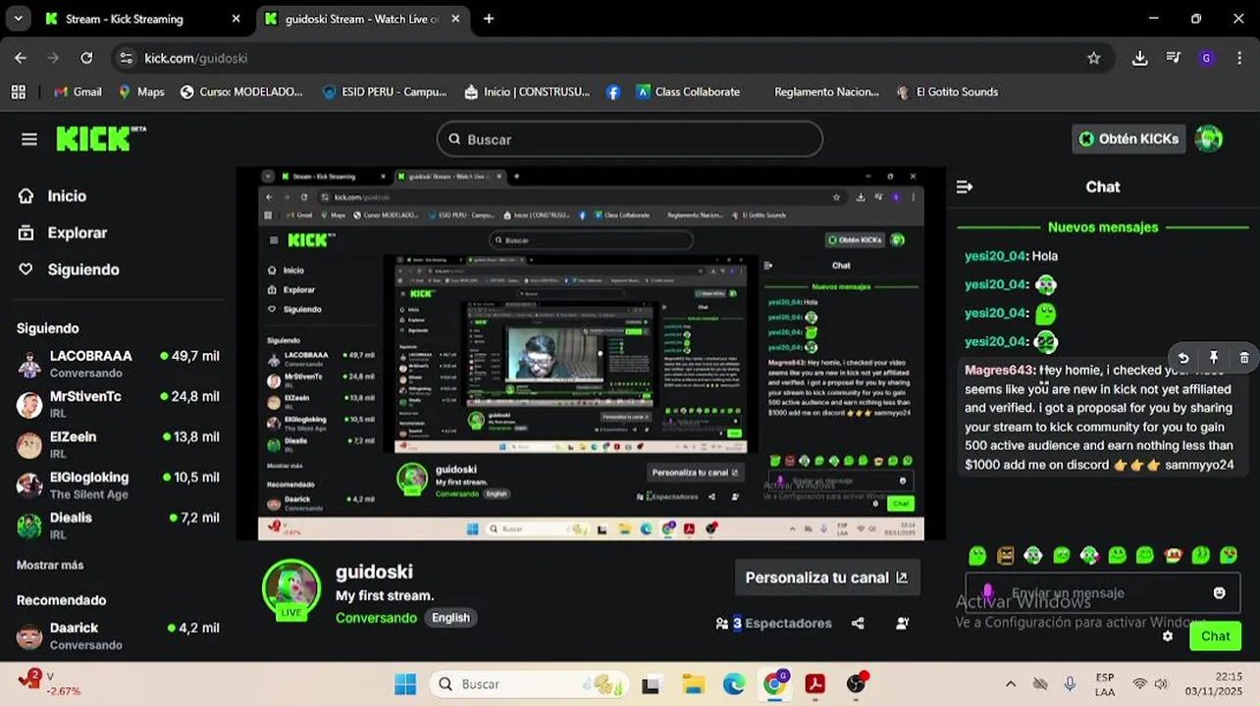Open the ElGlogloking channel
The width and height of the screenshot is (1260, 706).
118,484
